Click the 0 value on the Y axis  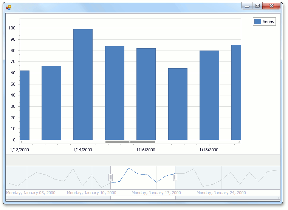click(14, 140)
